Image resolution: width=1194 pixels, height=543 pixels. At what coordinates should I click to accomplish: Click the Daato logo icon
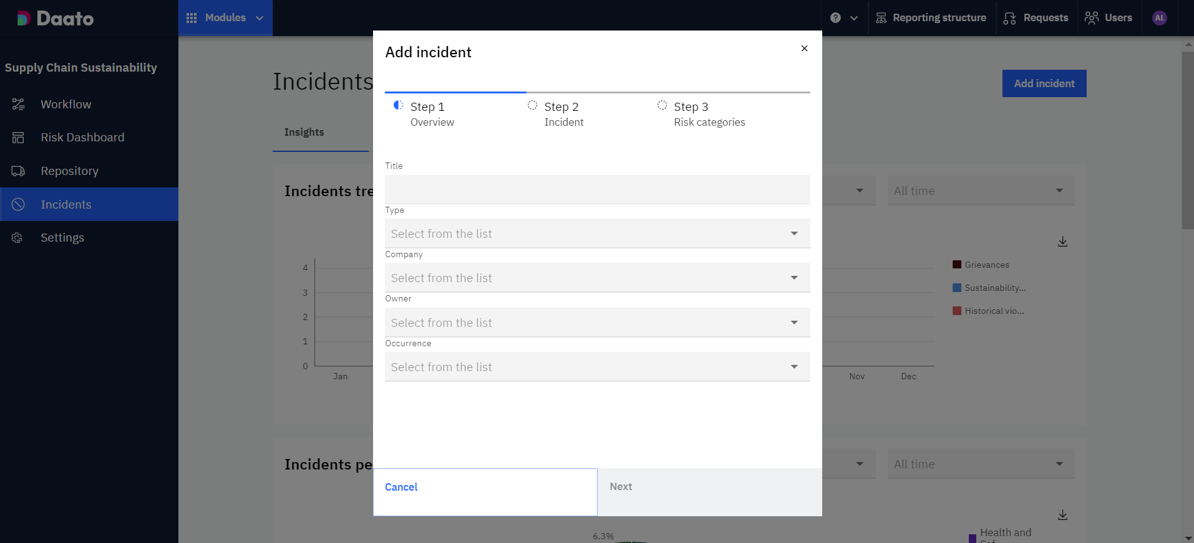click(24, 19)
